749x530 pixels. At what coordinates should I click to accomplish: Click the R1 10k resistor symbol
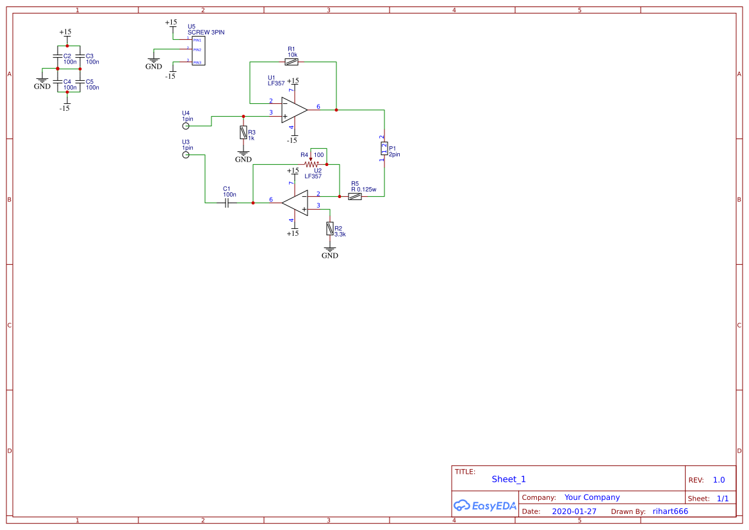pyautogui.click(x=292, y=62)
